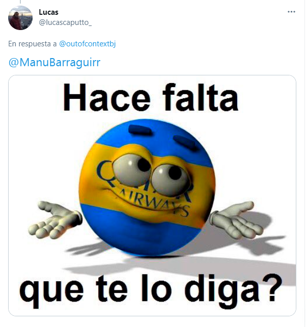Open the three-dot more options menu
The width and height of the screenshot is (306, 327).
[291, 12]
